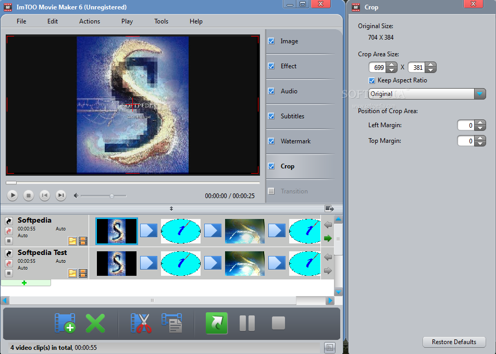Image resolution: width=496 pixels, height=354 pixels.
Task: Open the Original aspect ratio dropdown
Action: (x=480, y=94)
